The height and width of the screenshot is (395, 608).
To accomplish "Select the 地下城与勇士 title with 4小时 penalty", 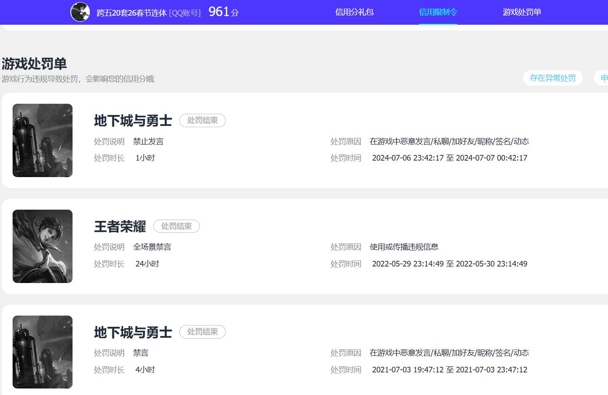I will click(133, 332).
